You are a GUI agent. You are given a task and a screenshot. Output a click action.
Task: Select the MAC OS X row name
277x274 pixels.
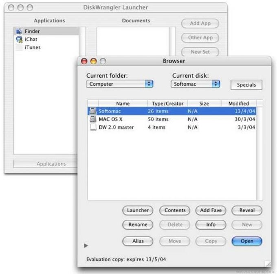tap(110, 119)
